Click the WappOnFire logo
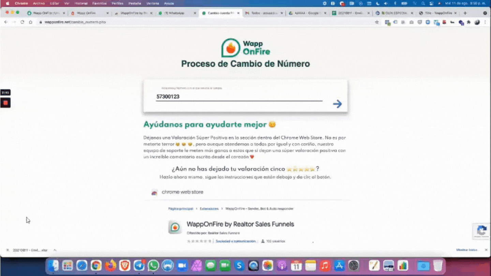This screenshot has height=276, width=491. click(x=245, y=48)
